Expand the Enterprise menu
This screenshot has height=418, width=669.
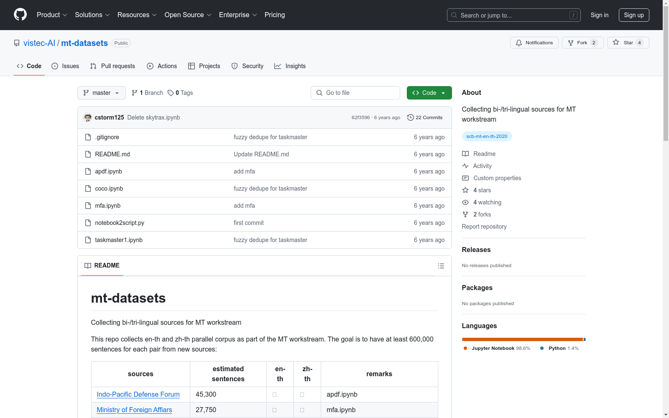[x=238, y=15]
